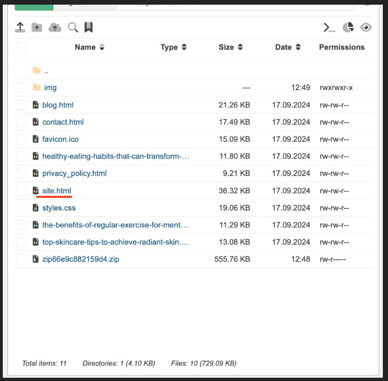This screenshot has height=381, width=388.
Task: Open the terminal console icon
Action: click(x=330, y=28)
